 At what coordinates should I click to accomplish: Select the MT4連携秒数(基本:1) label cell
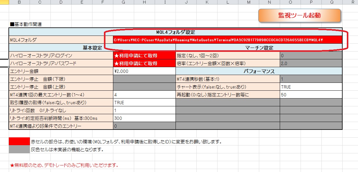click(228, 79)
